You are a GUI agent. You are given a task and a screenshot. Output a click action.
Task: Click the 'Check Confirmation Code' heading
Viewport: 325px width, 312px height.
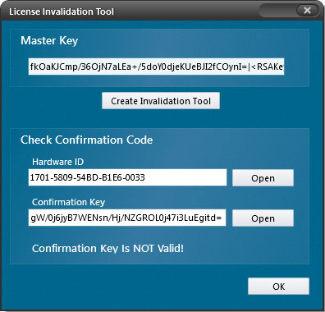coord(87,140)
